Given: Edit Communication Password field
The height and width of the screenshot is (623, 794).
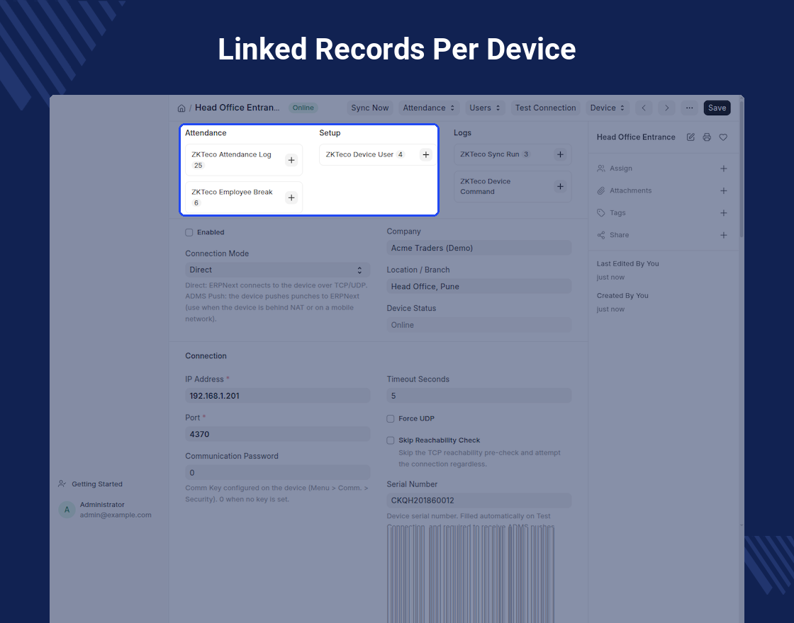Looking at the screenshot, I should click(277, 472).
